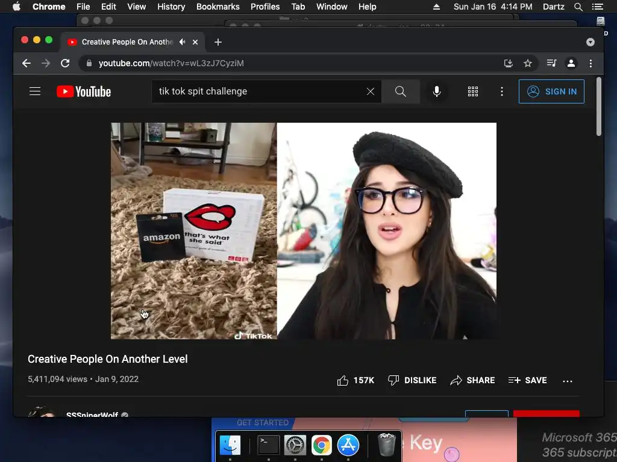617x462 pixels.
Task: Go back with the browser back arrow
Action: coord(27,63)
